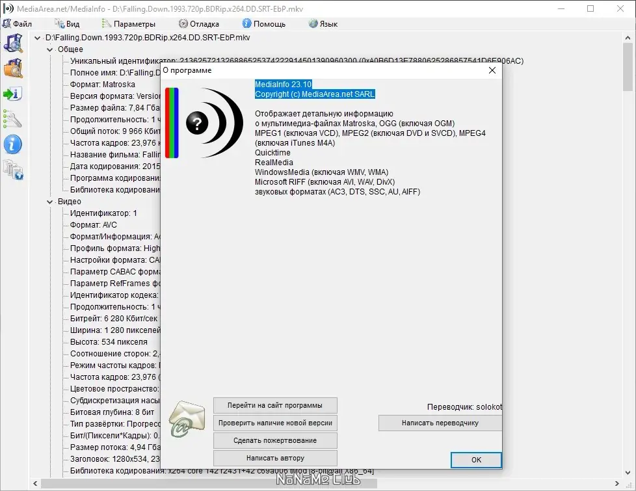Open the Вид menu

coord(68,24)
